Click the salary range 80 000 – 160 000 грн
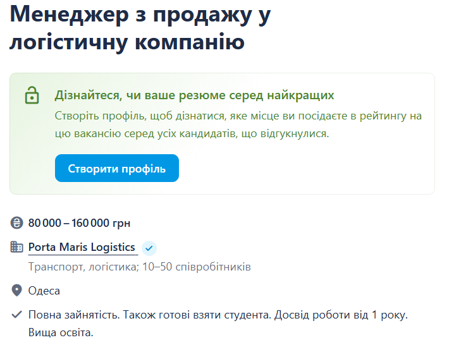Viewport: 449px width, 352px height. tap(80, 223)
